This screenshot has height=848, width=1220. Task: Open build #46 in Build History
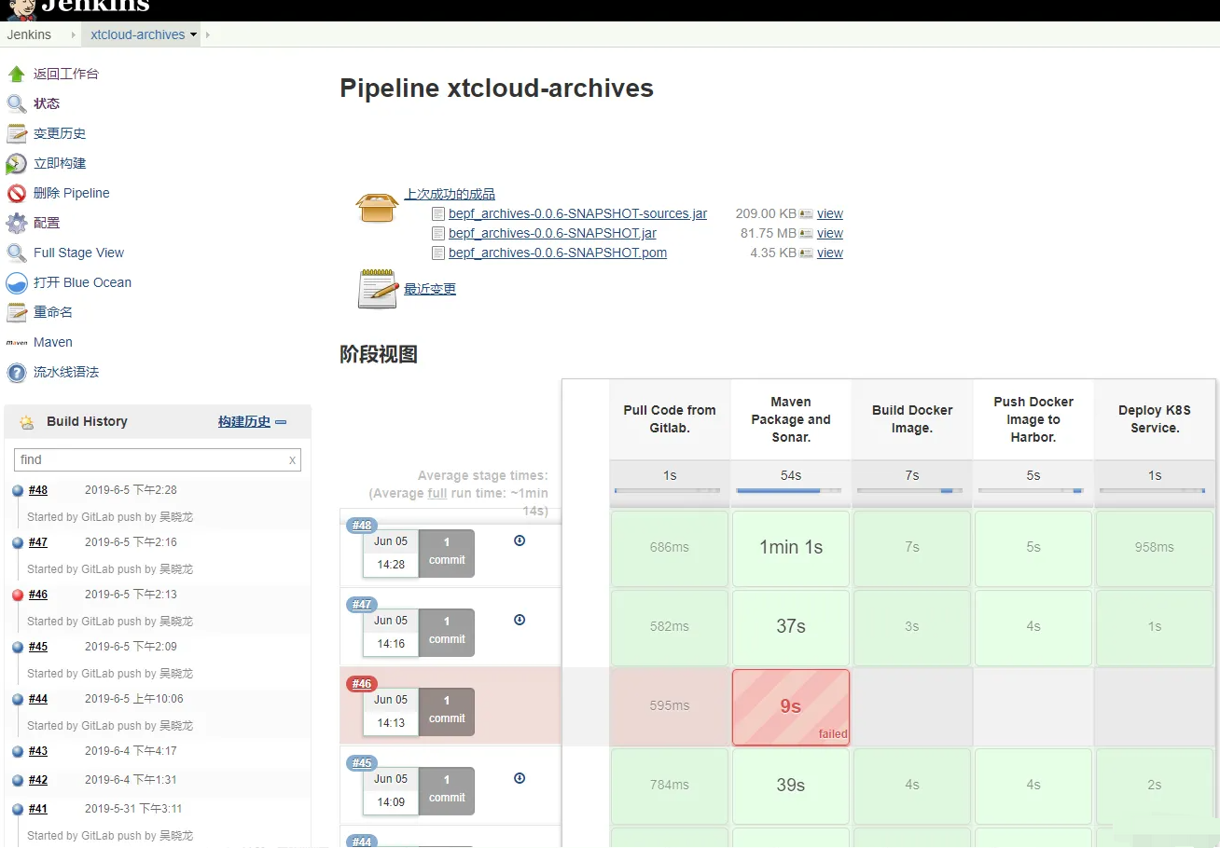pos(38,595)
